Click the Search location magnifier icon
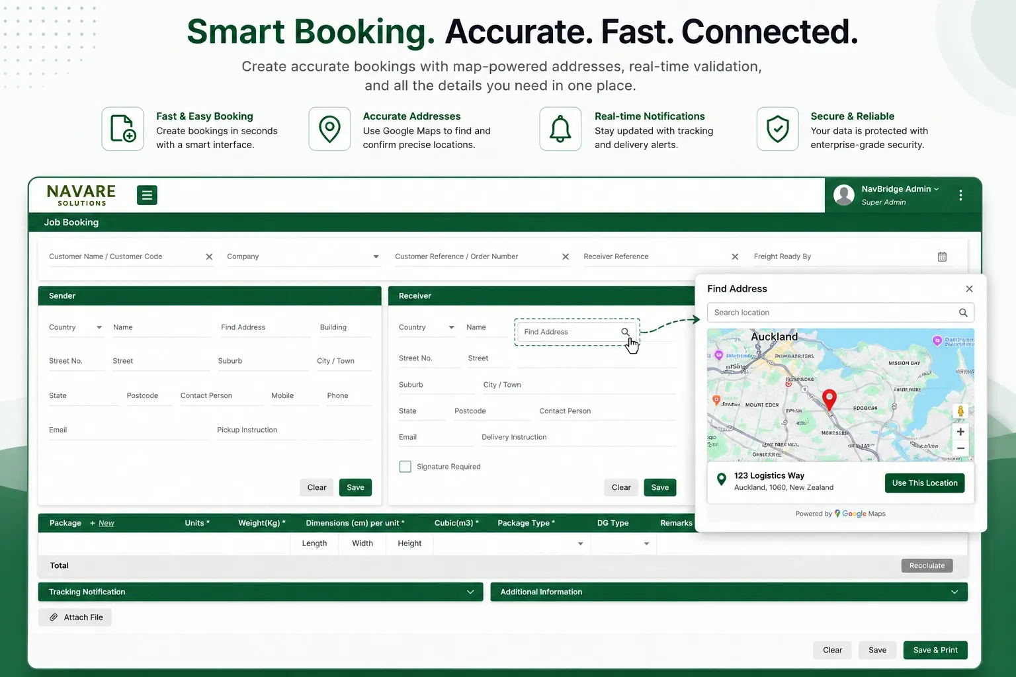Image resolution: width=1016 pixels, height=677 pixels. (x=963, y=313)
